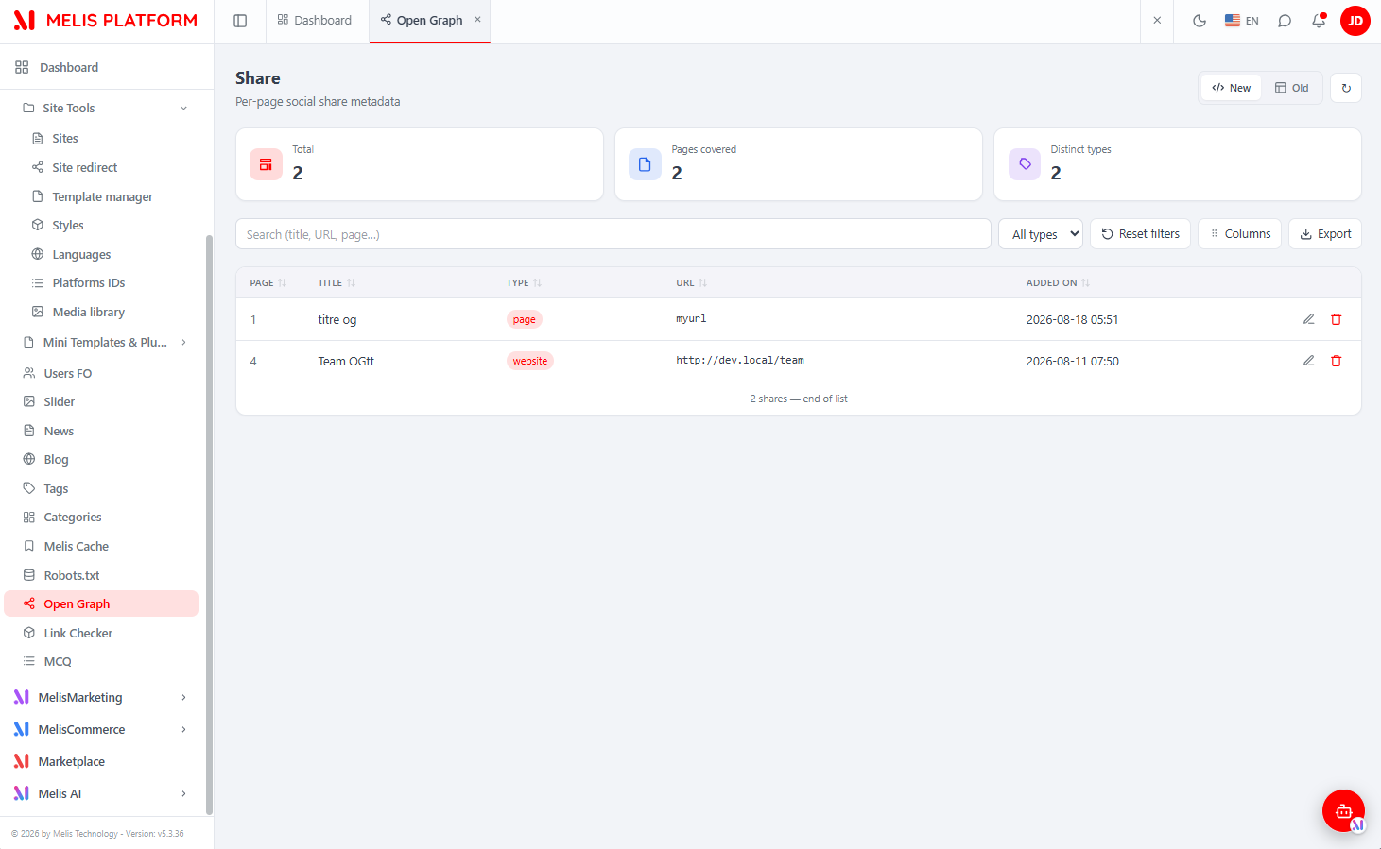Switch to dark mode moon icon
This screenshot has width=1381, height=849.
(x=1200, y=21)
